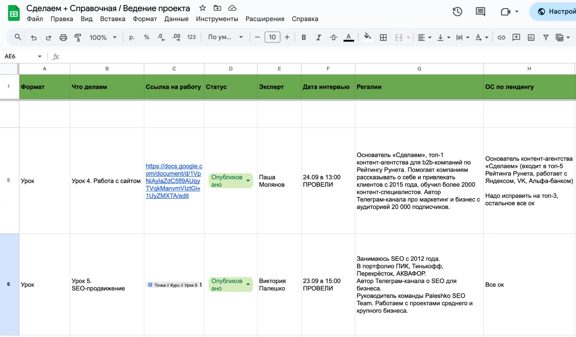
Task: Click the create filter funnel icon
Action: (x=545, y=38)
